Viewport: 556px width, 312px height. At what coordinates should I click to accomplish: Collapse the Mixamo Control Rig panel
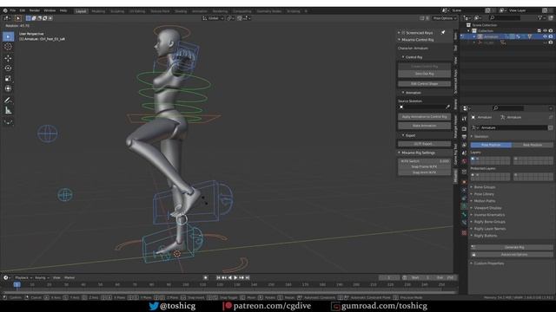click(400, 40)
